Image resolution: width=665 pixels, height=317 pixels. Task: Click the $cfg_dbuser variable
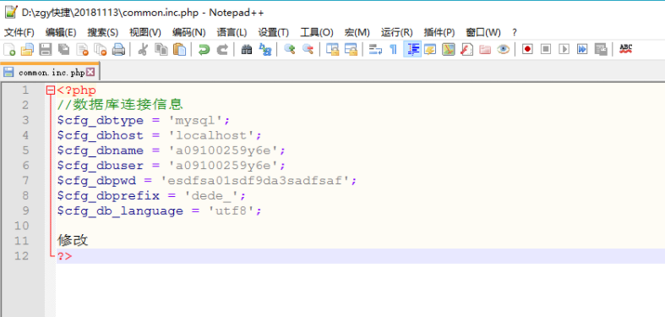[101, 166]
